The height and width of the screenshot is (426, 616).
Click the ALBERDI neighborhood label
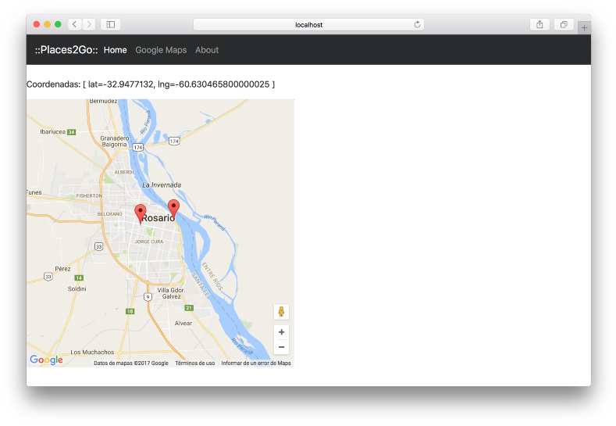[124, 172]
